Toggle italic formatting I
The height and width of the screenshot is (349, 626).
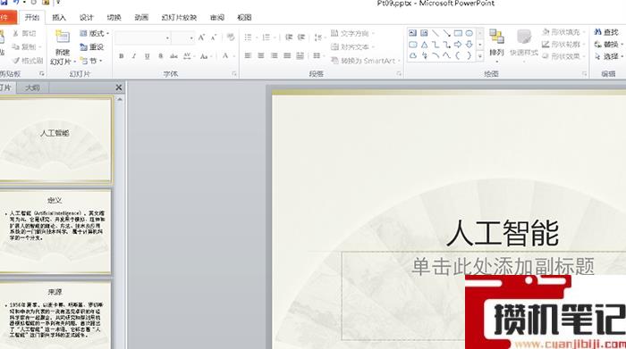(134, 56)
